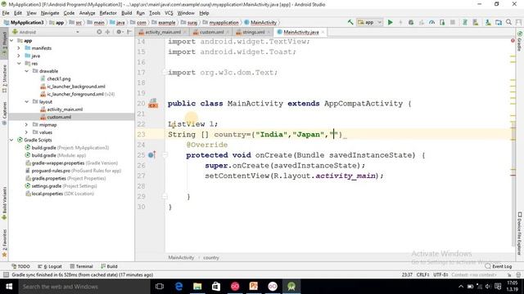
Task: Expand the mipmap folder
Action: tap(26, 125)
